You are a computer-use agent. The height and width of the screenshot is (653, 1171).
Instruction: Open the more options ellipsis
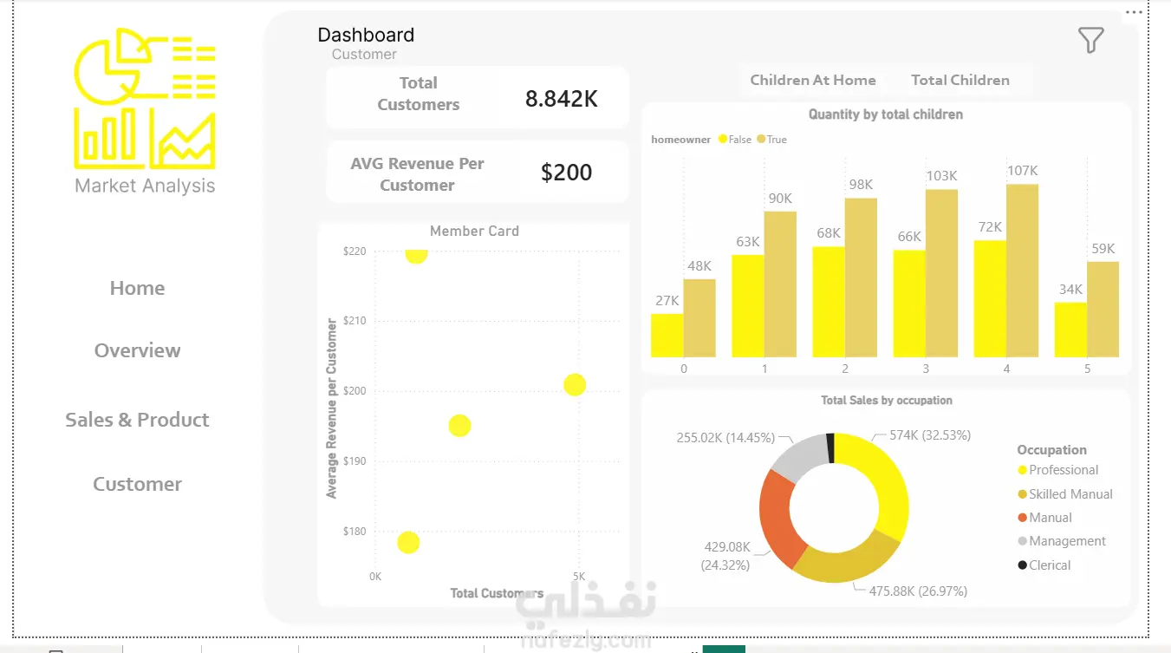click(1134, 12)
